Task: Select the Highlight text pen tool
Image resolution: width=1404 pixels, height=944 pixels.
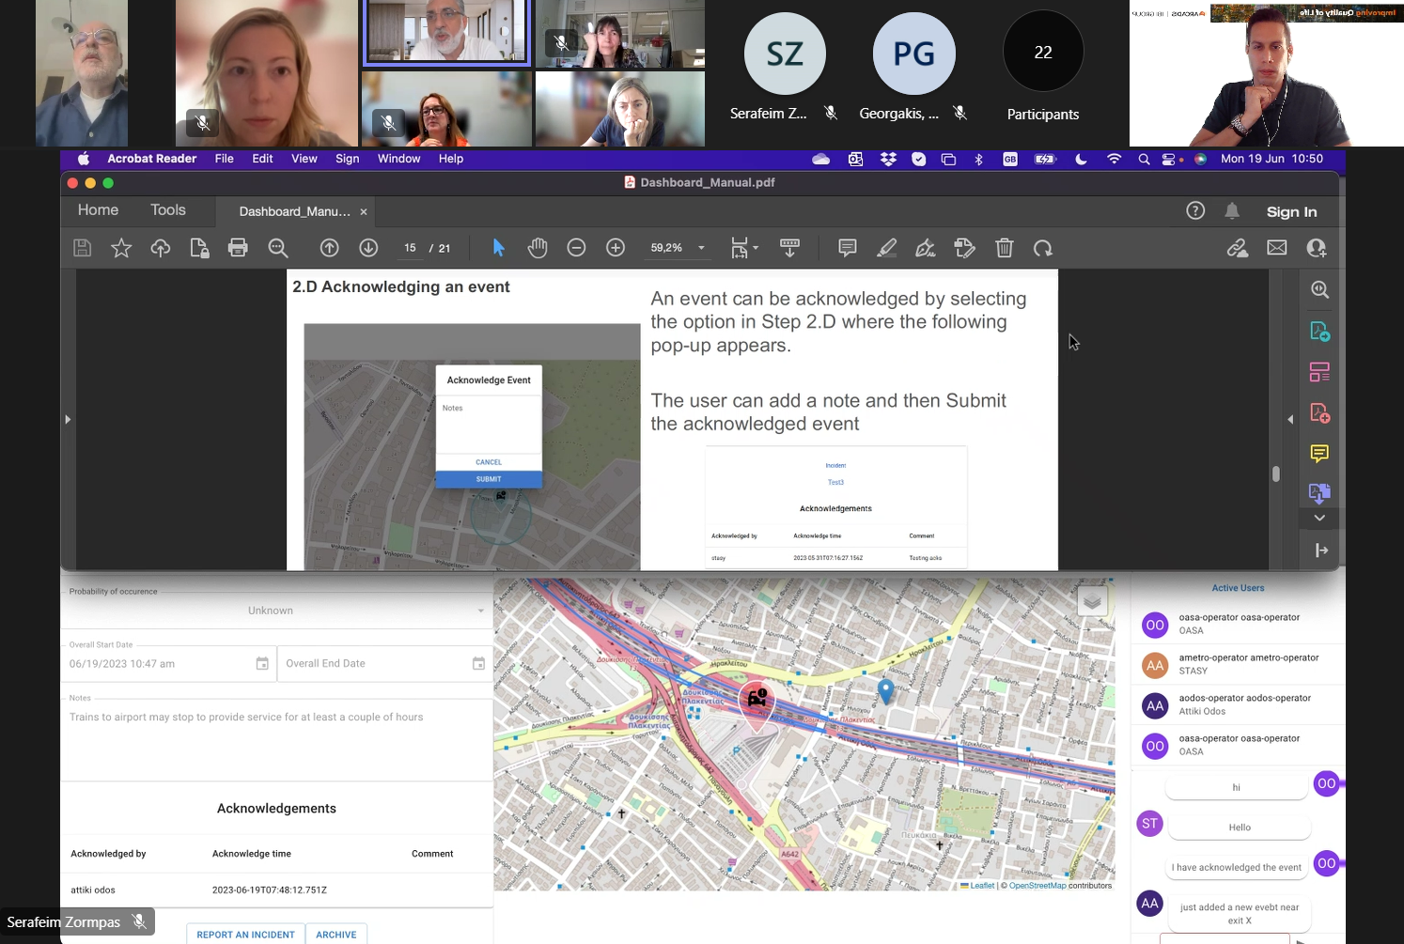Action: pyautogui.click(x=886, y=248)
